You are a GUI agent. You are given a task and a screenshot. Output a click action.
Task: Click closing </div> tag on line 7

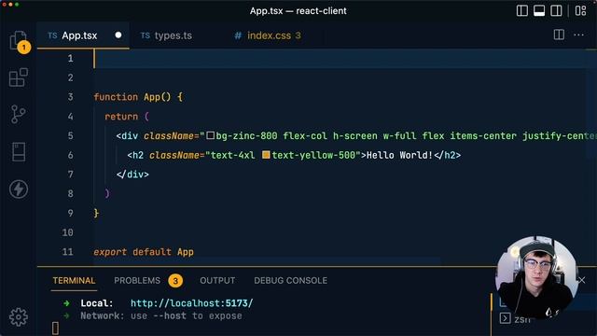(x=132, y=175)
